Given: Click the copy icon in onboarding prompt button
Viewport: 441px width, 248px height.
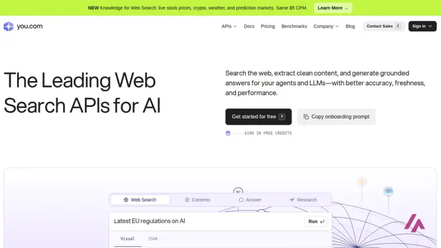Looking at the screenshot, I should [x=306, y=117].
